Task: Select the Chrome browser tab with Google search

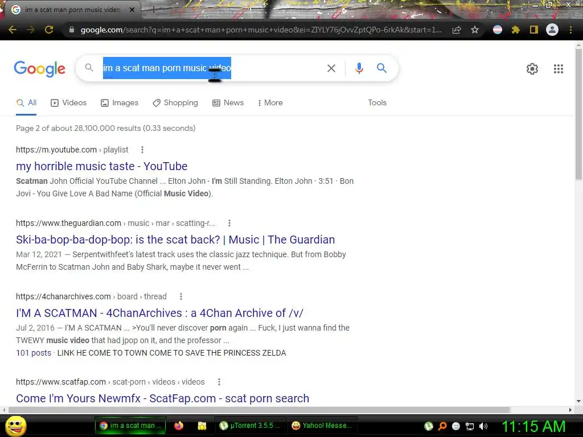Action: pos(72,10)
